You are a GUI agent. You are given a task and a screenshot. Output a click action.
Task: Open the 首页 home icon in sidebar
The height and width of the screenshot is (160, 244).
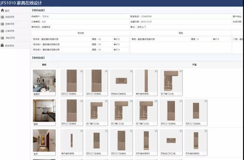pos(2,11)
